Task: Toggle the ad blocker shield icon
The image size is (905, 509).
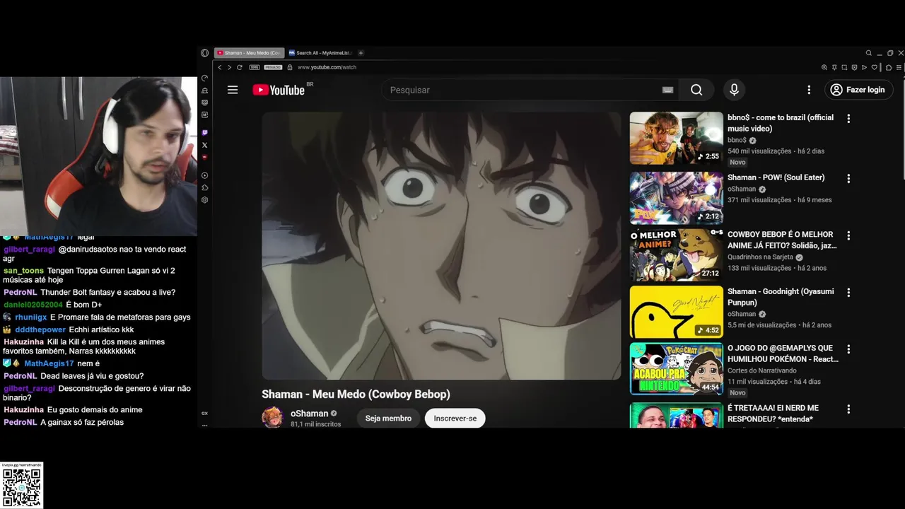Action: [x=854, y=67]
